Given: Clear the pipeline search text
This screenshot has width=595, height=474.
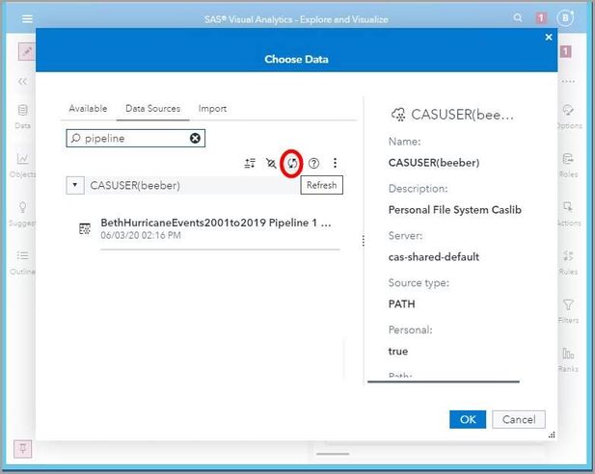Looking at the screenshot, I should coord(195,139).
